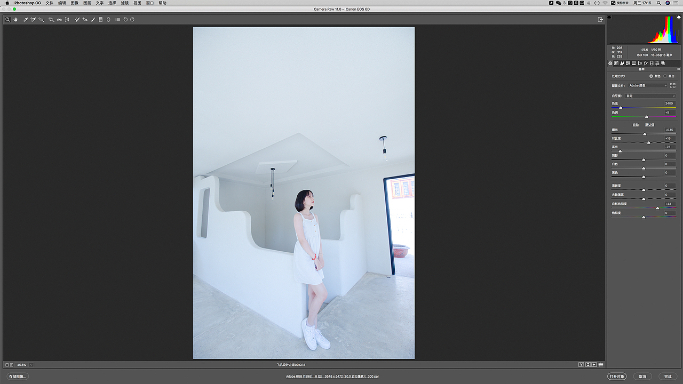Viewport: 683px width, 384px height.
Task: Zoom in with the plus button
Action: click(x=12, y=365)
